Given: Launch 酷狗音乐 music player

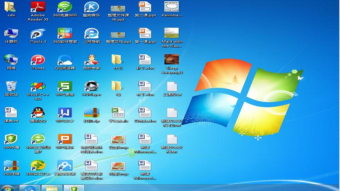Looking at the screenshot, I should point(92,9).
